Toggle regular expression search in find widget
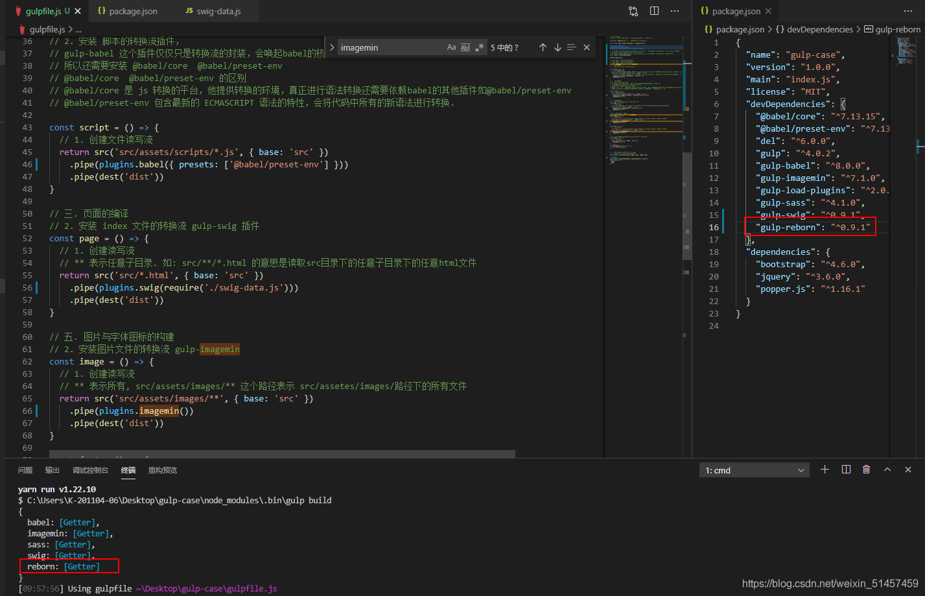The image size is (925, 596). 480,47
